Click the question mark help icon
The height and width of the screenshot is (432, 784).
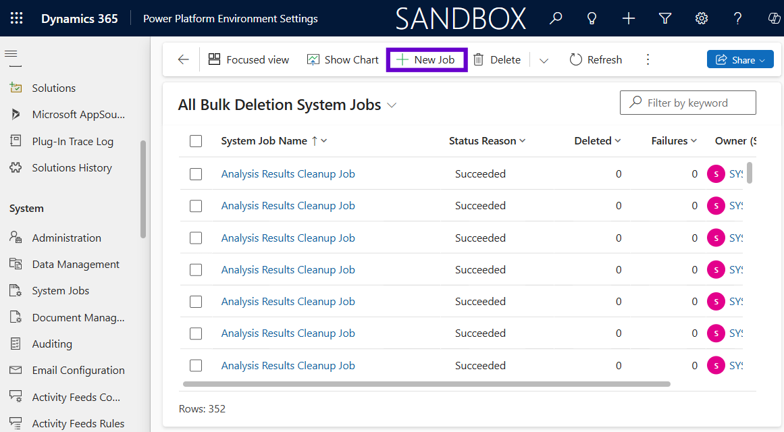point(737,18)
